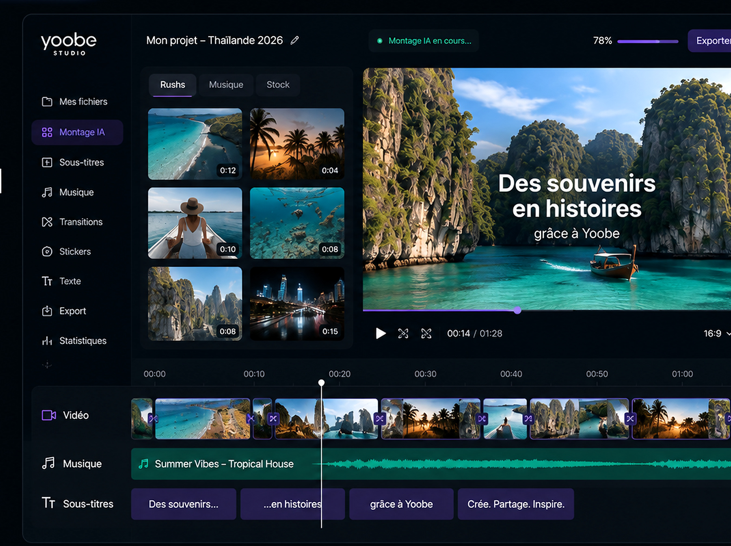Select the palm sunset clip after 00:30
The image size is (731, 546).
tap(430, 419)
